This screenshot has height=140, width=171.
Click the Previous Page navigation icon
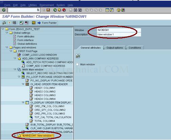(91, 10)
